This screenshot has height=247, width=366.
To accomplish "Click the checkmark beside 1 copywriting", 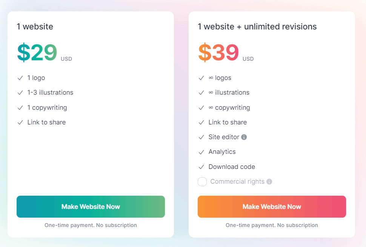I will pos(20,107).
